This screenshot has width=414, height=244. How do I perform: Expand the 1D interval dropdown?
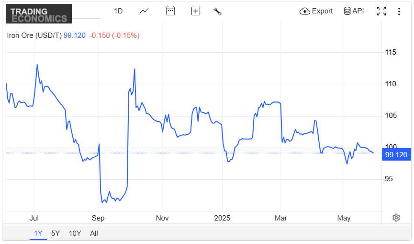118,11
